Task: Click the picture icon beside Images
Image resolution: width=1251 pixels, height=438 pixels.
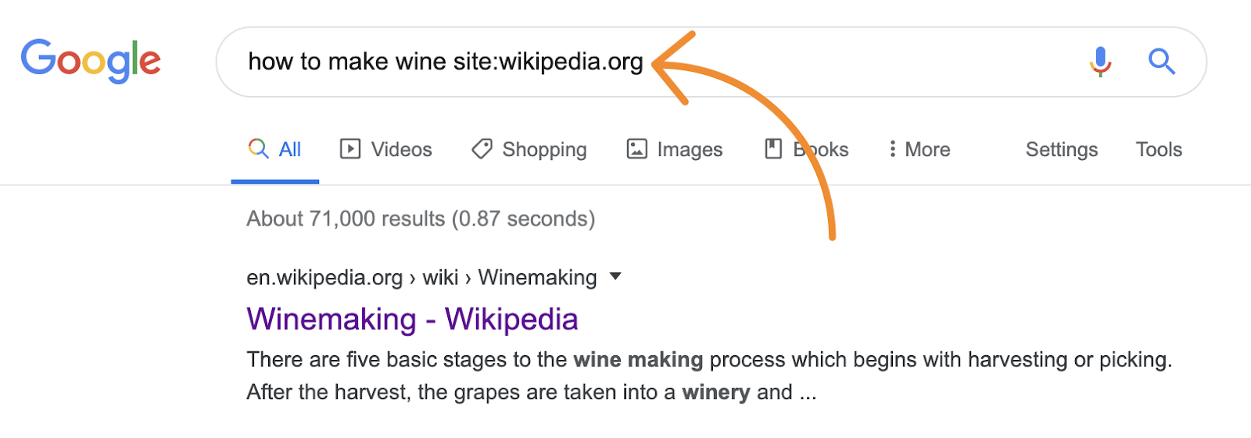Action: click(637, 148)
